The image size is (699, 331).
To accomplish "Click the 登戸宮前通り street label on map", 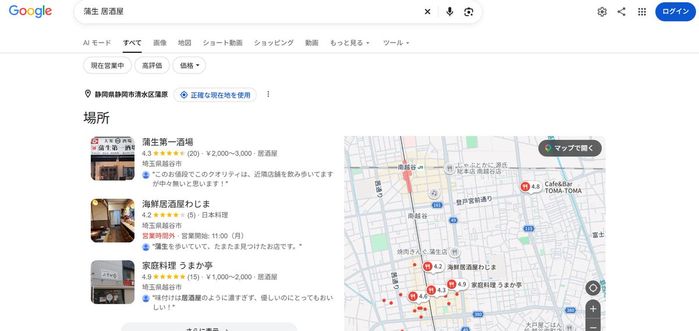I will tap(474, 201).
